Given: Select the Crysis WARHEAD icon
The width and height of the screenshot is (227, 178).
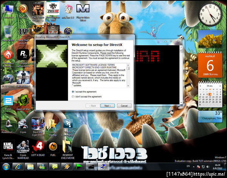Looking at the screenshot, I should (x=23, y=150).
